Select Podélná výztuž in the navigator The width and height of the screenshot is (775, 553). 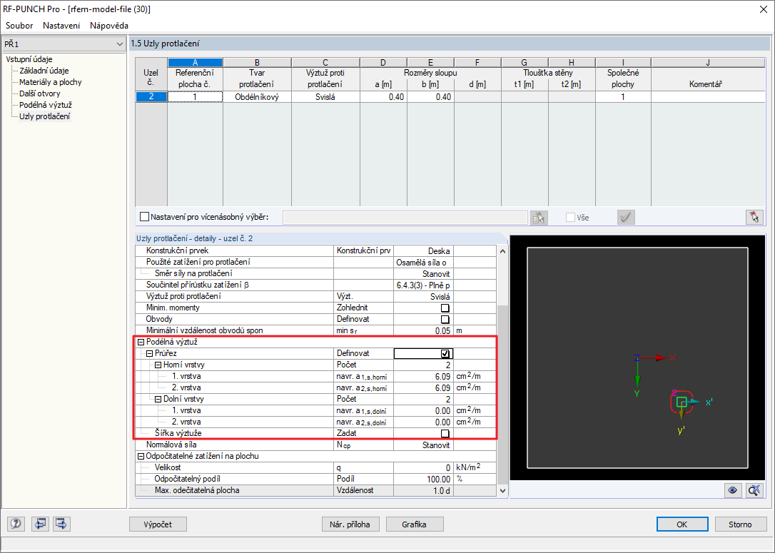click(46, 105)
